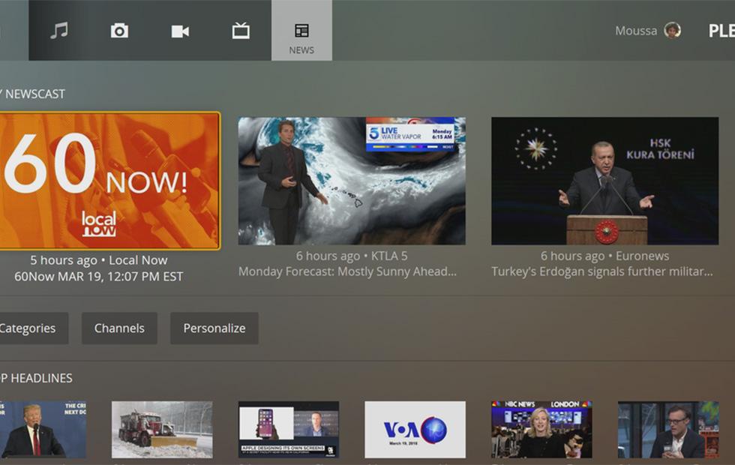Play the Local Now 60 Now newscast

(x=109, y=181)
